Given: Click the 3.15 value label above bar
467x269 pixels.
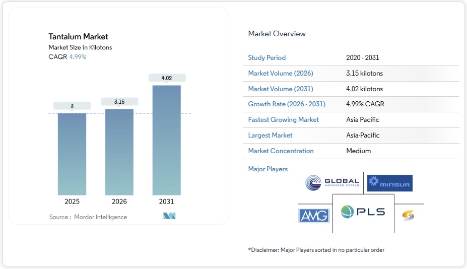Looking at the screenshot, I should [x=119, y=102].
